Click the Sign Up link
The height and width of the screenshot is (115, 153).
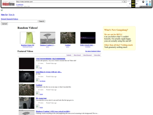pyautogui.click(x=4, y=15)
